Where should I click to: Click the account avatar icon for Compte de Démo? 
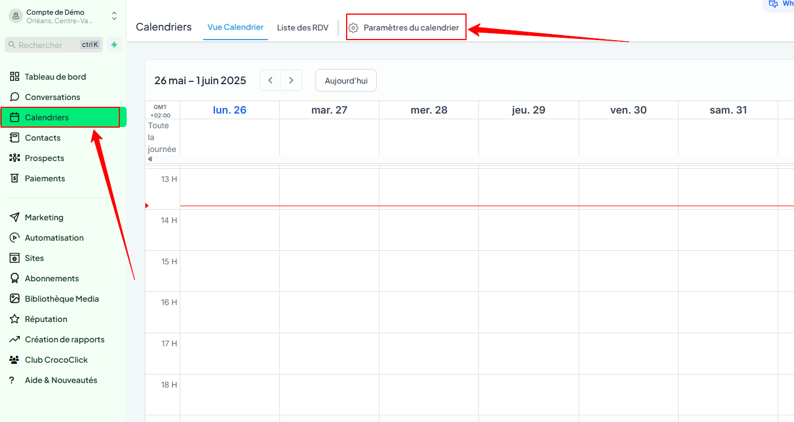click(x=15, y=16)
